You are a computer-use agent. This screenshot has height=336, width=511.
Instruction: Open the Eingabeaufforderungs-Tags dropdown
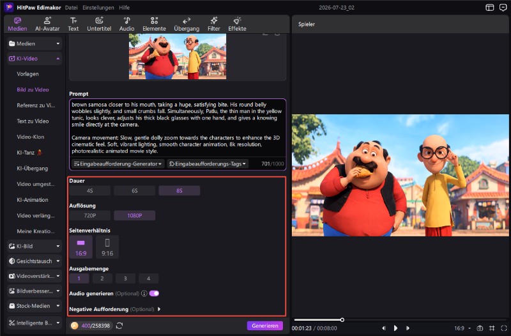[208, 164]
